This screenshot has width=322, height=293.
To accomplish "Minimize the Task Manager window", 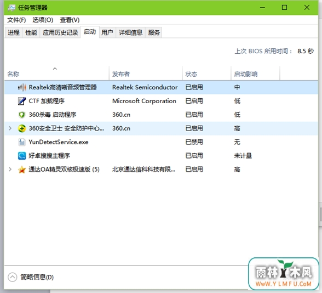I will pyautogui.click(x=262, y=8).
